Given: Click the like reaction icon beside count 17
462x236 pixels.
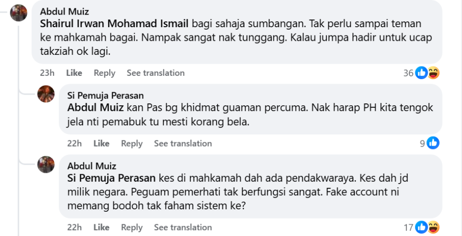Looking at the screenshot, I should tap(421, 227).
